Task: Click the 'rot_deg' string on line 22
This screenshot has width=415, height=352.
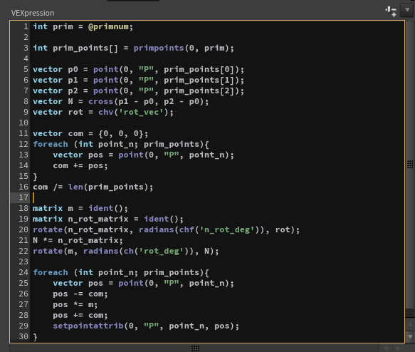Action: click(x=161, y=251)
